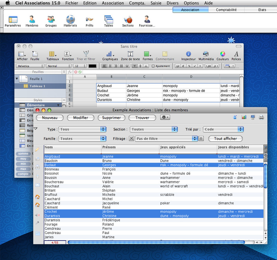Toggle justify text alignment button
Screen dimensions: 277x260
click(x=121, y=66)
